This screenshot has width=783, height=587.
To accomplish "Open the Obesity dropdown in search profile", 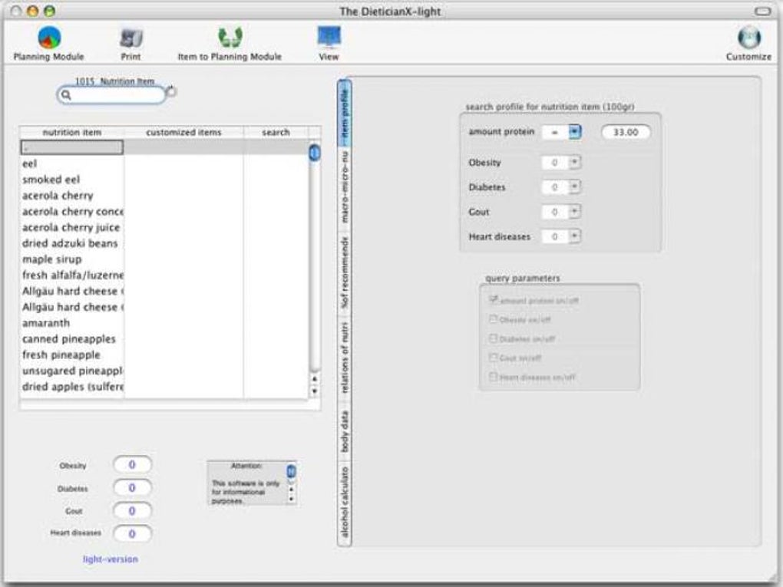I will 575,162.
